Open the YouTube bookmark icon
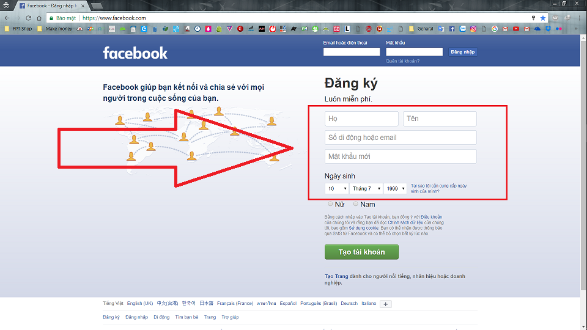 click(516, 29)
